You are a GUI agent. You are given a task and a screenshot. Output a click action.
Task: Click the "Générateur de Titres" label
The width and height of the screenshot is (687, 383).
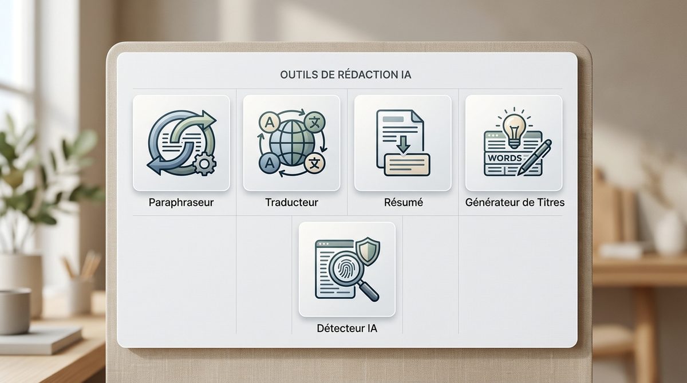(x=515, y=202)
